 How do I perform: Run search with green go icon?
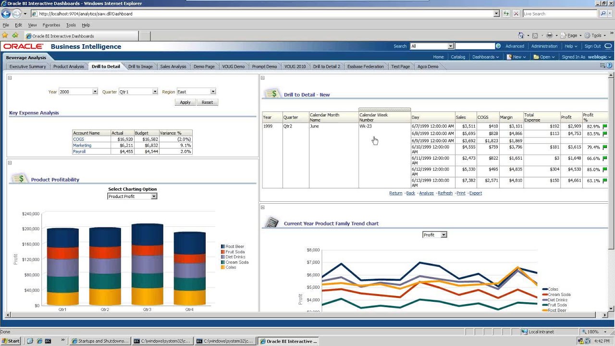[498, 46]
